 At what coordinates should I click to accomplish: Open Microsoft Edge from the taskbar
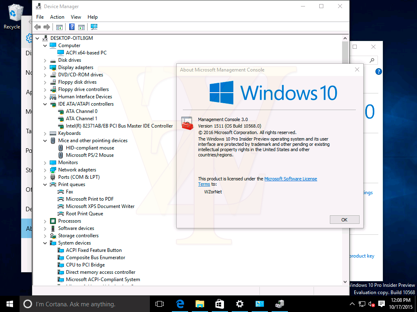pyautogui.click(x=180, y=304)
